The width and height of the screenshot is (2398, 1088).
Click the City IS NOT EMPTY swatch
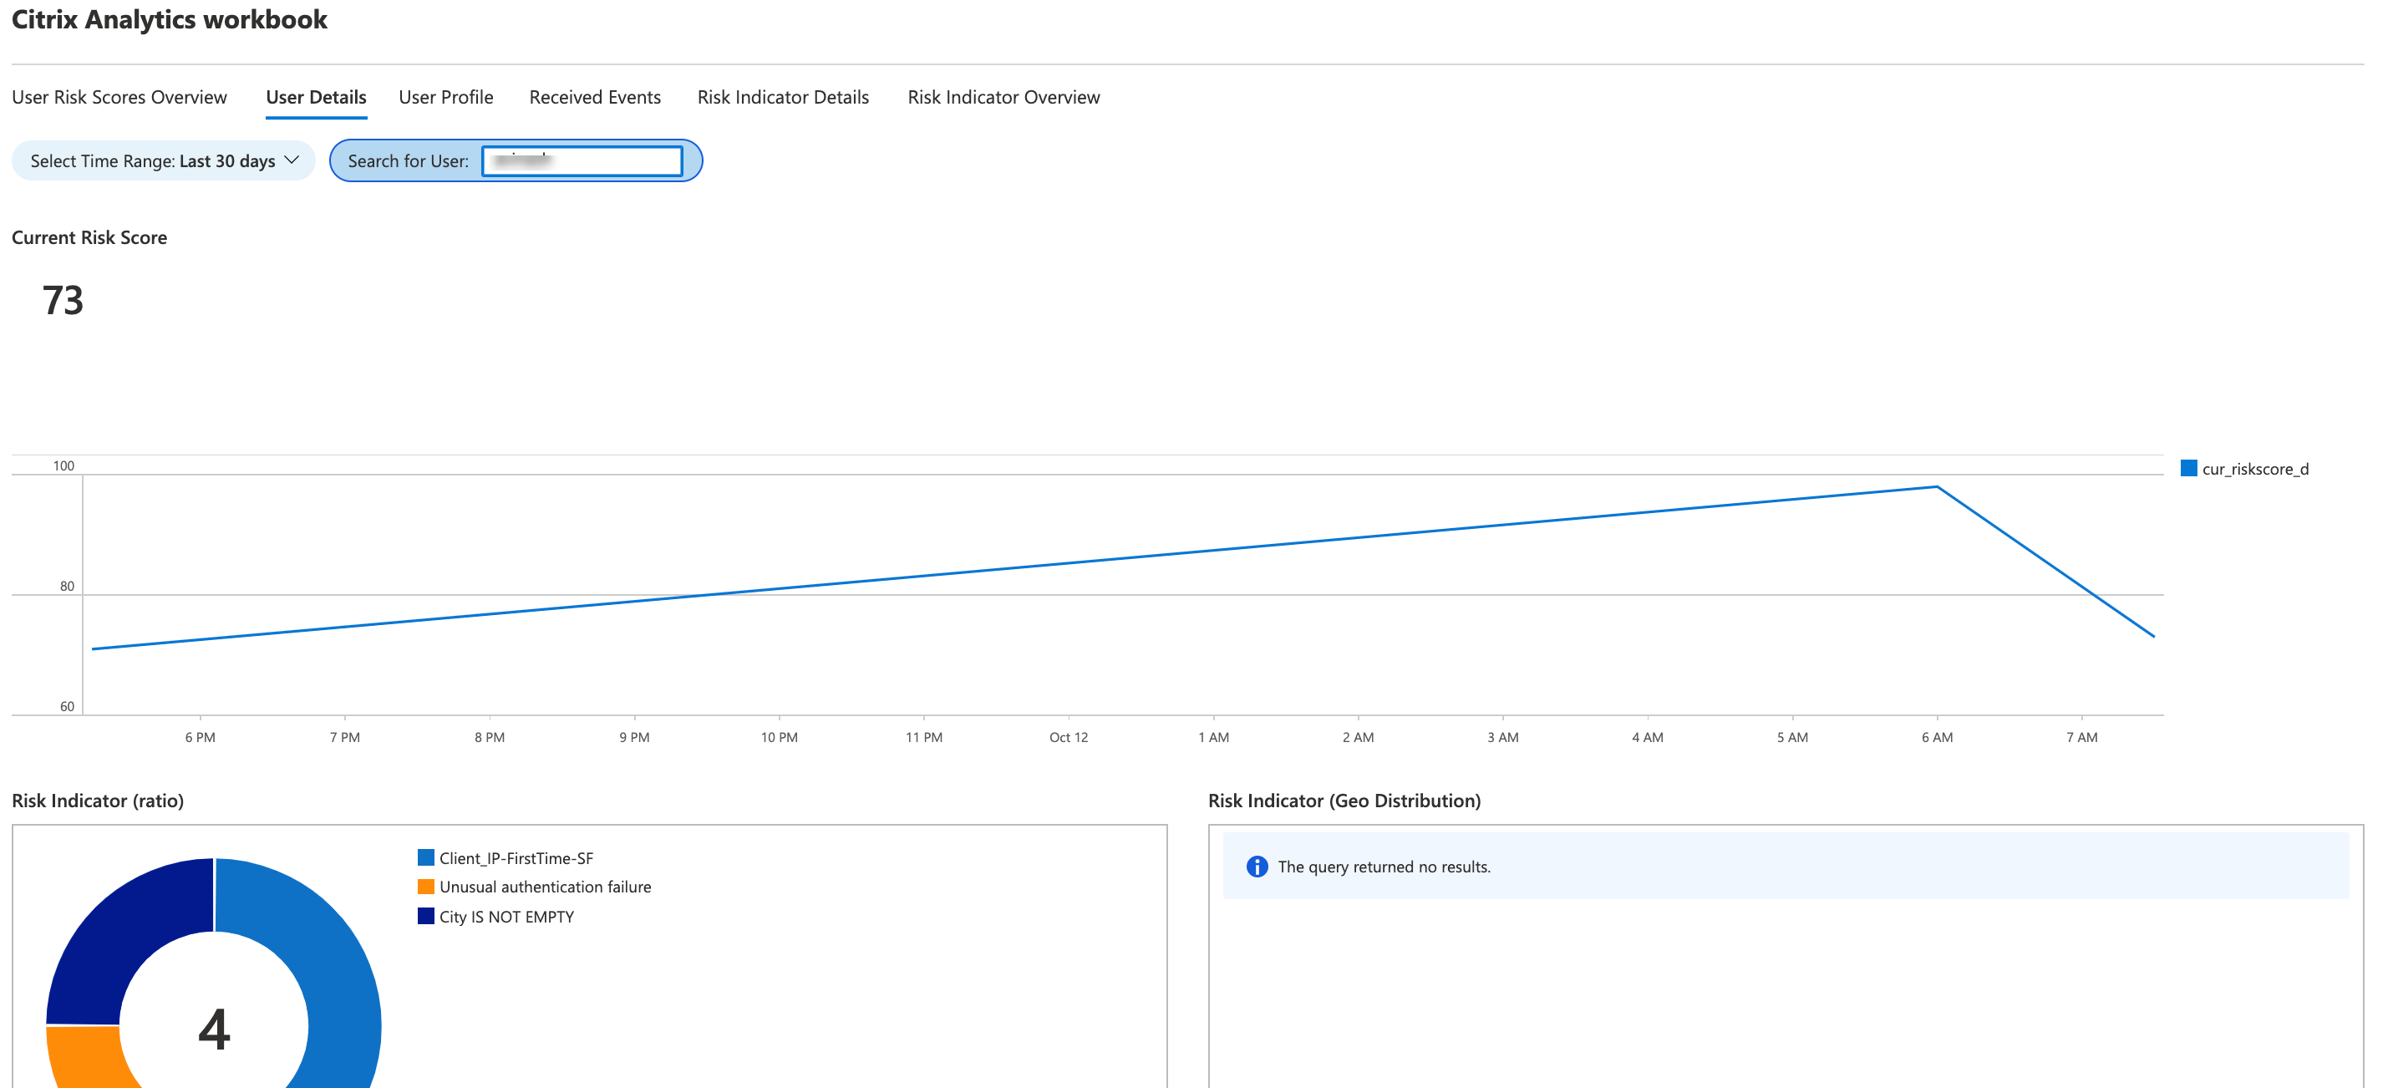click(426, 916)
